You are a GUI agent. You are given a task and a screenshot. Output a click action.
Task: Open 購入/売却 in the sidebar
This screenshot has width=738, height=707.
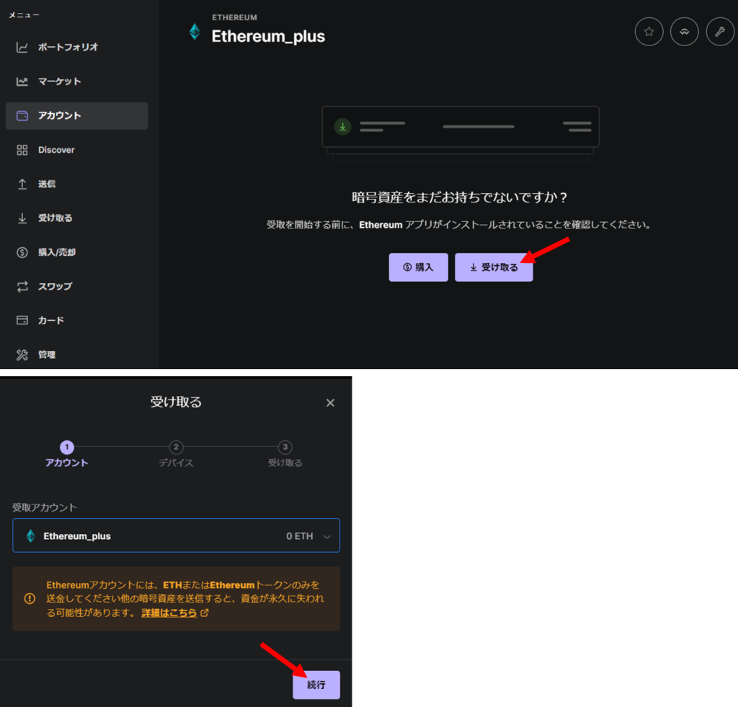tap(76, 252)
